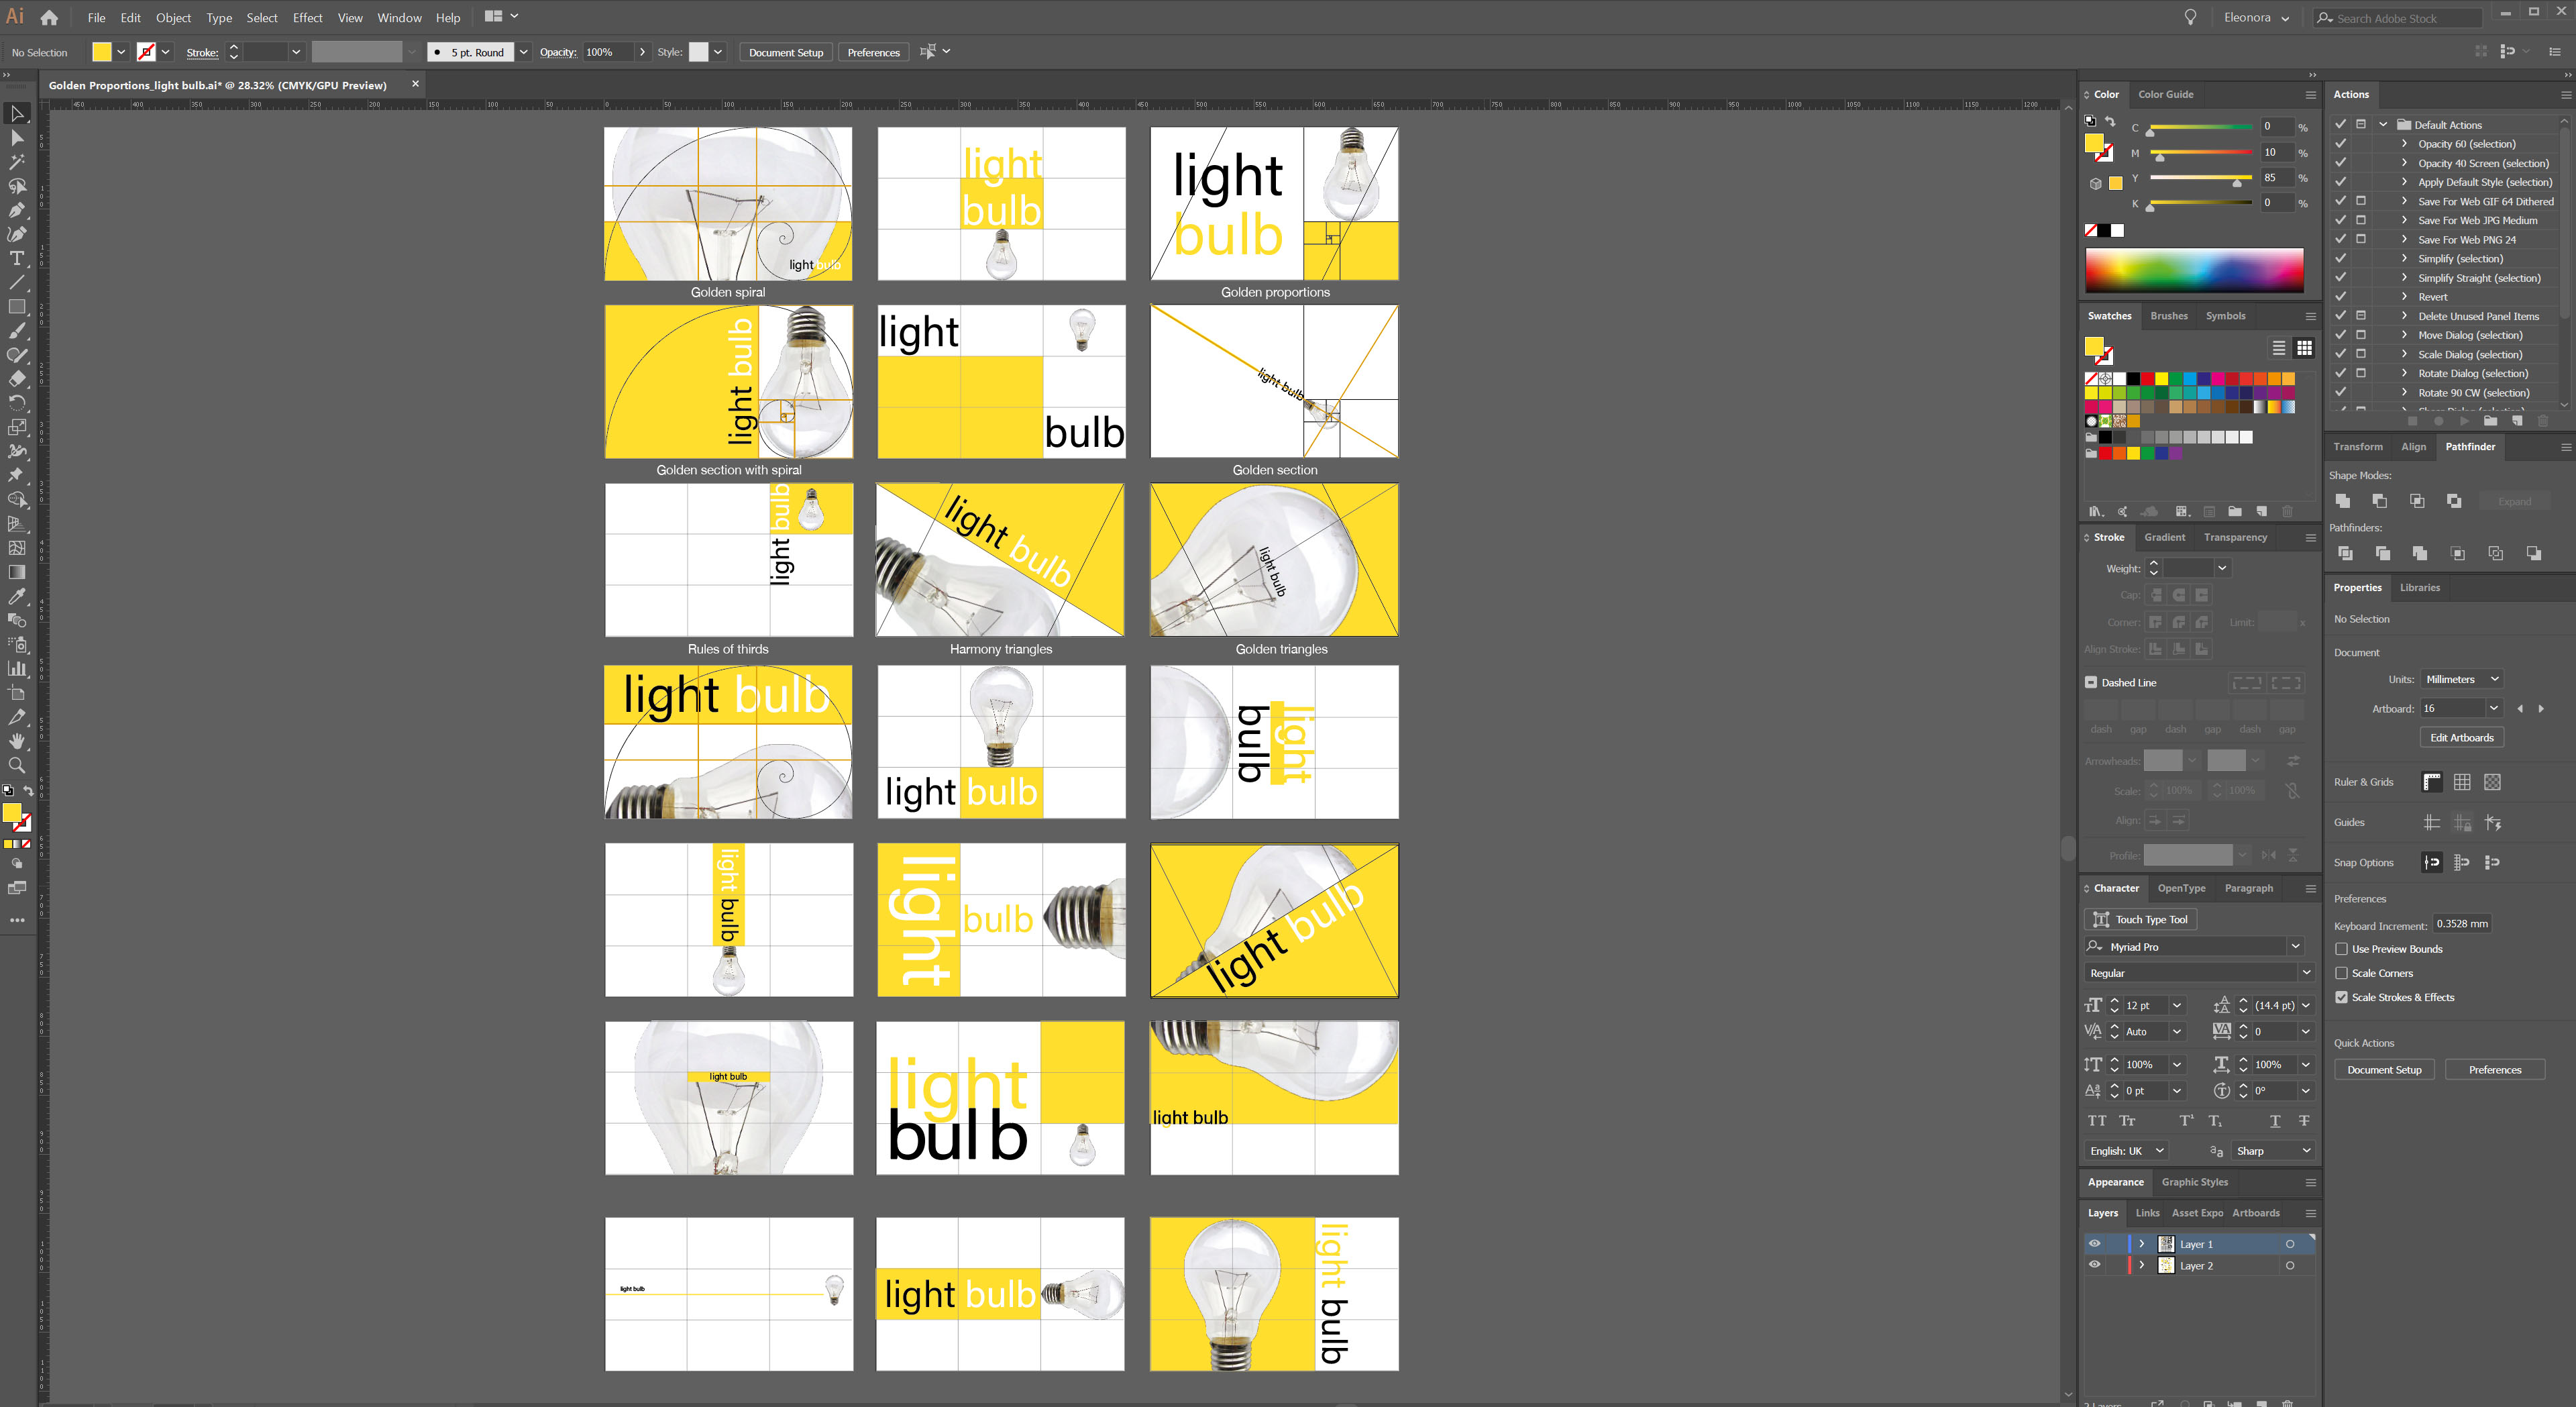Click the Unite shape mode icon
The width and height of the screenshot is (2576, 1407).
coord(2343,501)
